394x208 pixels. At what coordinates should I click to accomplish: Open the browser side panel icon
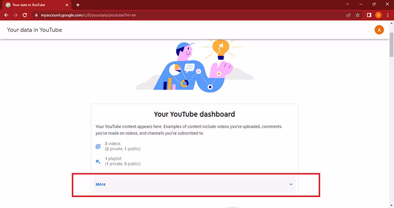coord(369,15)
